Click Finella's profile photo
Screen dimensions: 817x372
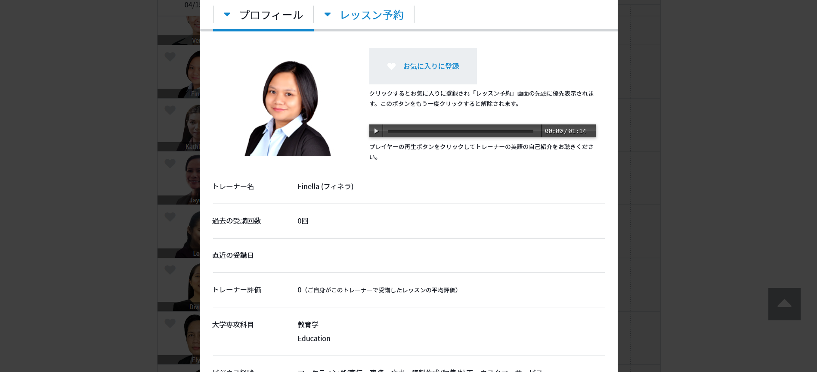(x=288, y=108)
